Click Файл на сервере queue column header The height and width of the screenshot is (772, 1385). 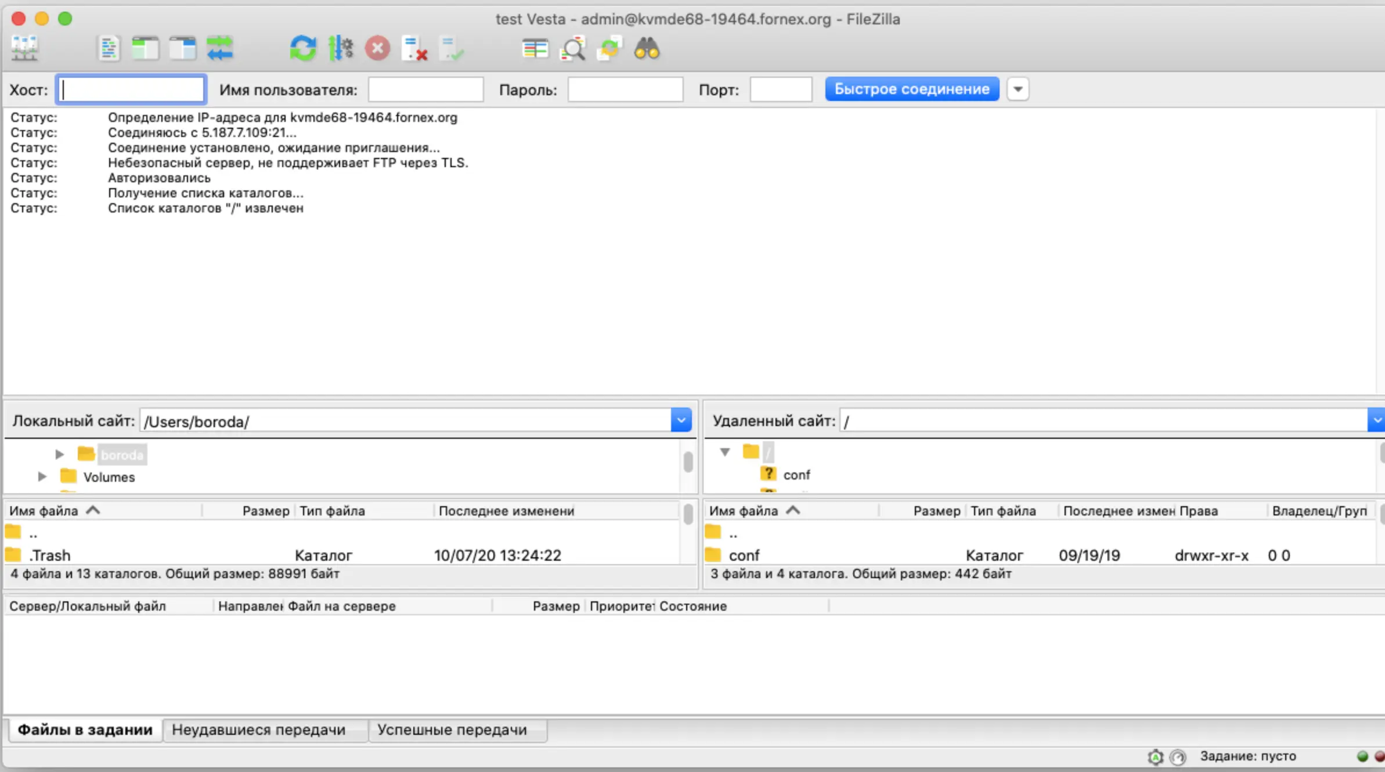388,606
